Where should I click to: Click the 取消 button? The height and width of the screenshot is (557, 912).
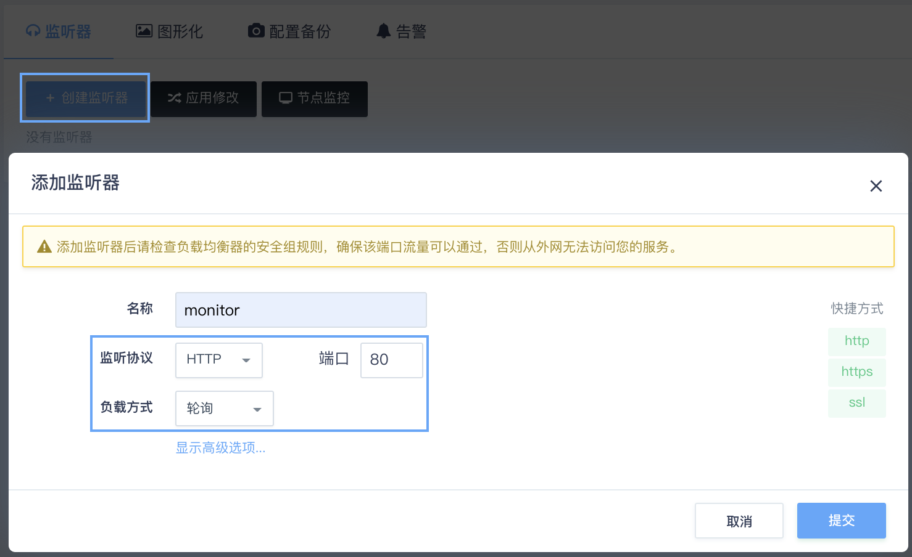[x=739, y=521]
